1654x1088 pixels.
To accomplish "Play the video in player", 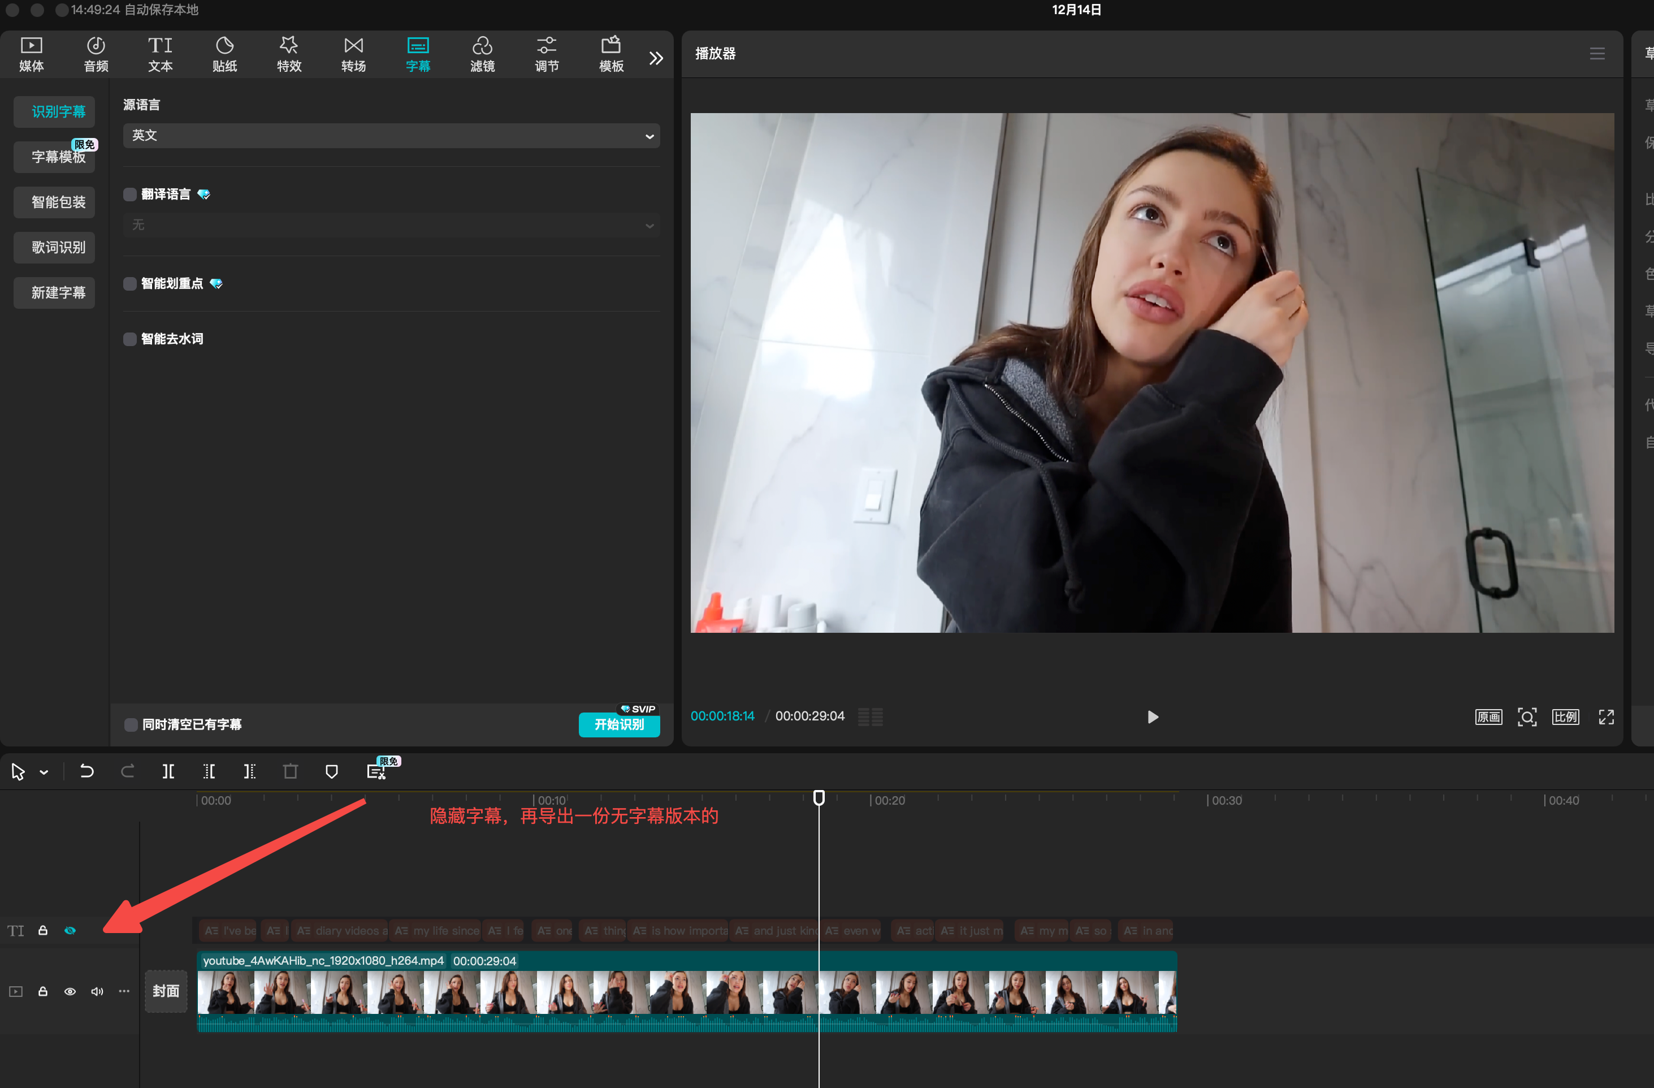I will click(x=1152, y=717).
